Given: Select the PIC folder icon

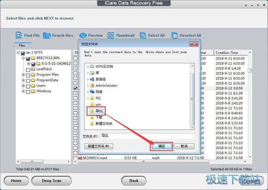Looking at the screenshot, I should pyautogui.click(x=92, y=98).
